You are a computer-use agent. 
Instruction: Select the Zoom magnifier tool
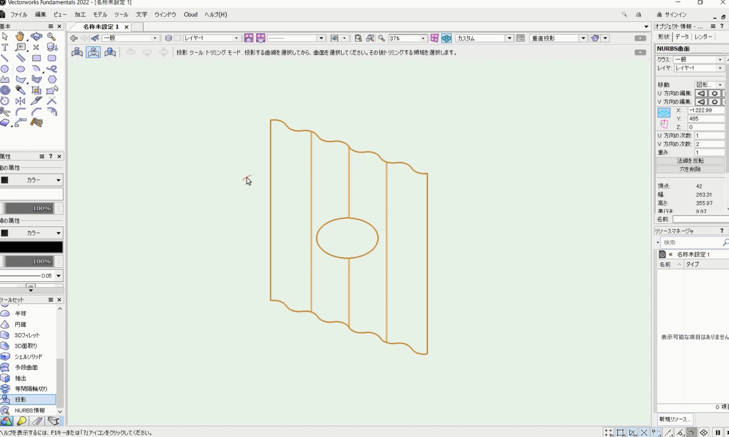(x=52, y=36)
